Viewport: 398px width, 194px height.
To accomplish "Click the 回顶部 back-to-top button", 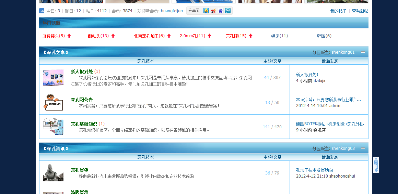I will coord(376,165).
